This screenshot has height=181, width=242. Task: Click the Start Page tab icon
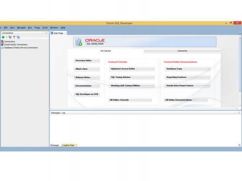52,33
